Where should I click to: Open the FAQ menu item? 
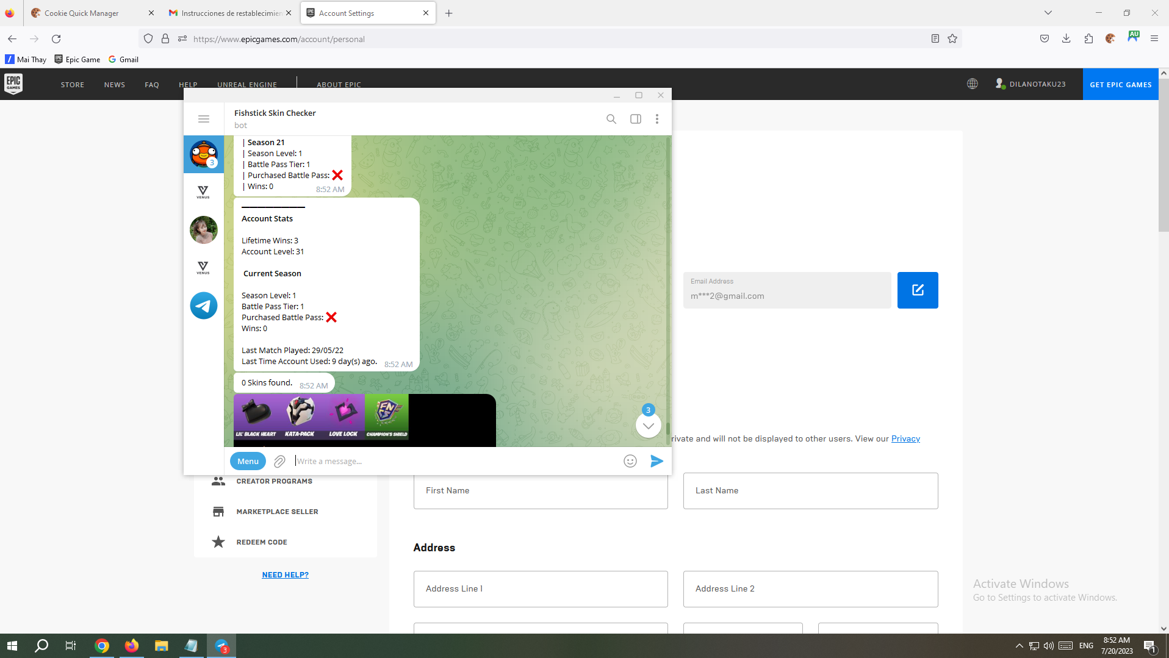[x=152, y=85]
